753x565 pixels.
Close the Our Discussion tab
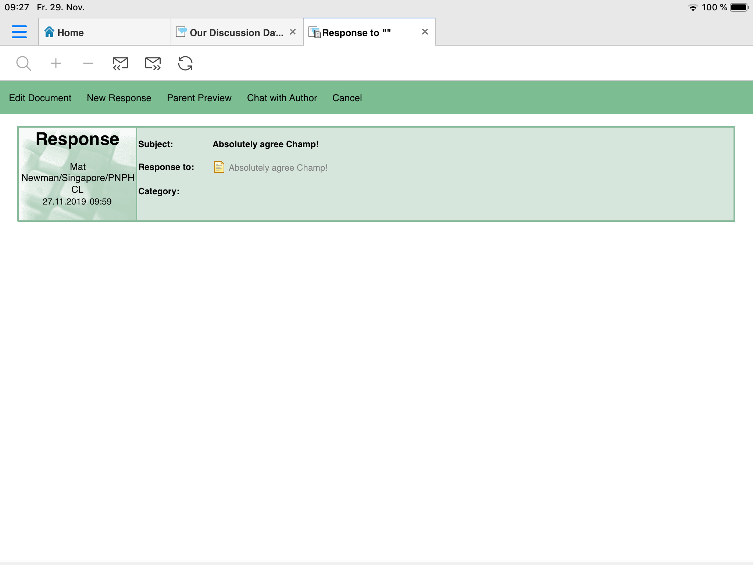[293, 32]
